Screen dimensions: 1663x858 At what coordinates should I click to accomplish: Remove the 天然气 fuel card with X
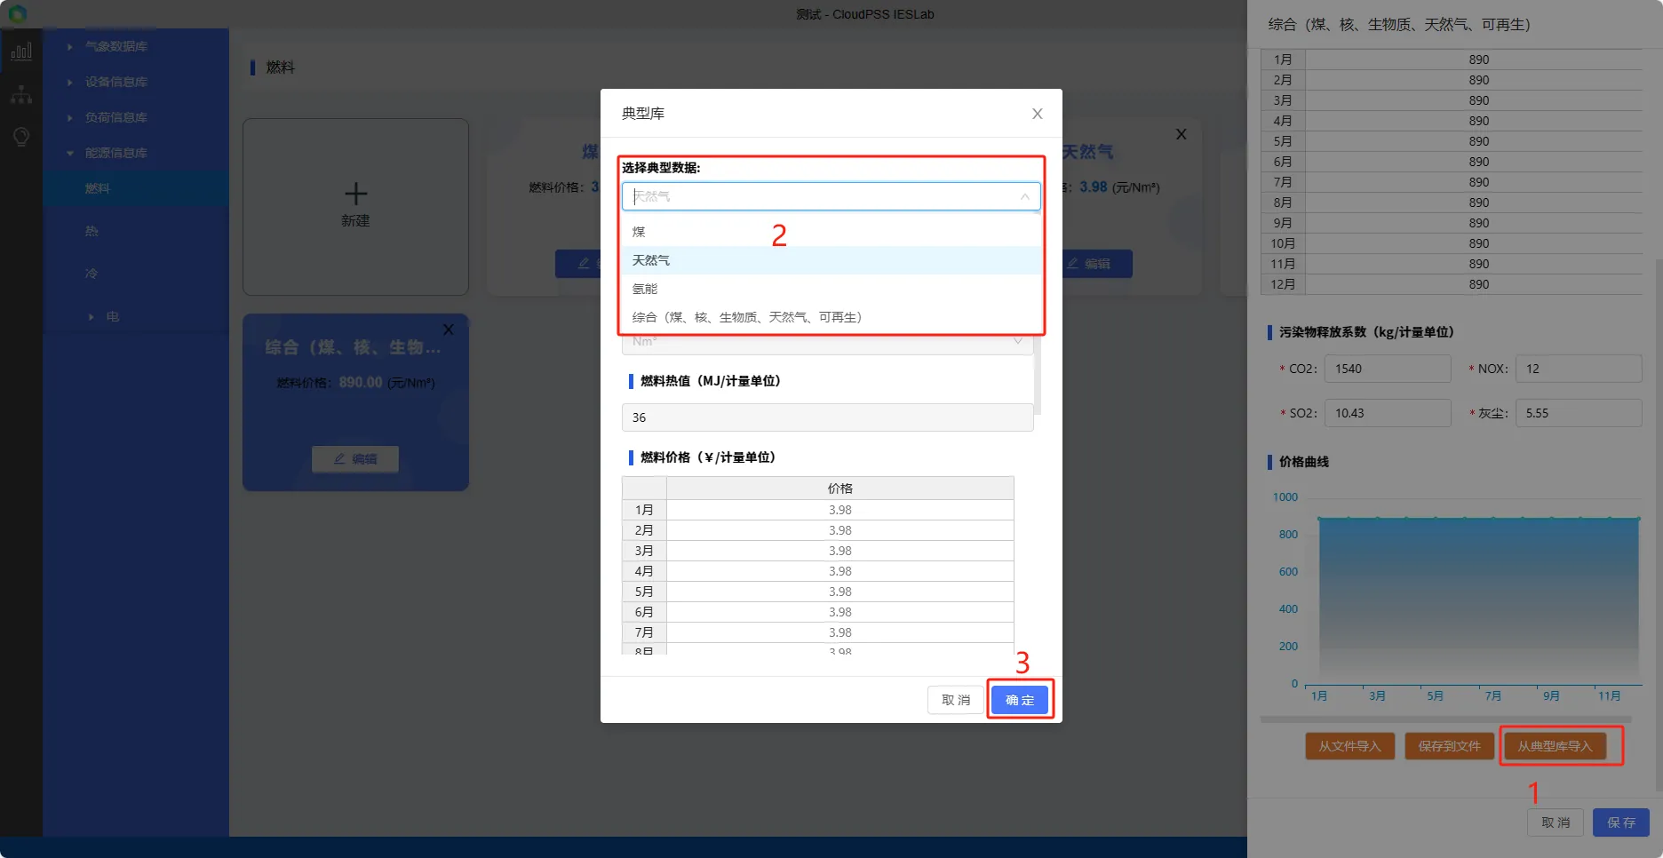tap(1181, 134)
